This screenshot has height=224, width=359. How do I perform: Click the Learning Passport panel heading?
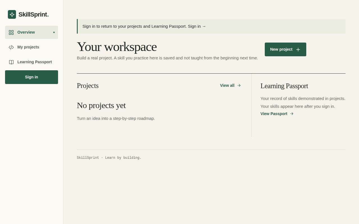284,86
